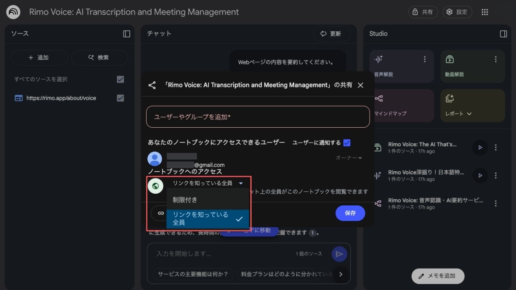Viewport: 516px width, 290px height.
Task: Collapse the Sources panel with sidebar icon
Action: click(127, 34)
